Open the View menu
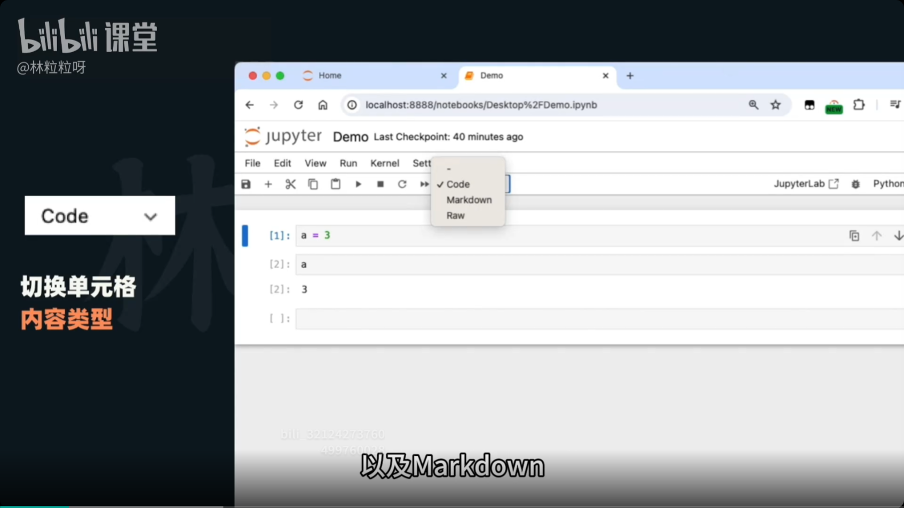The image size is (904, 508). pyautogui.click(x=315, y=163)
